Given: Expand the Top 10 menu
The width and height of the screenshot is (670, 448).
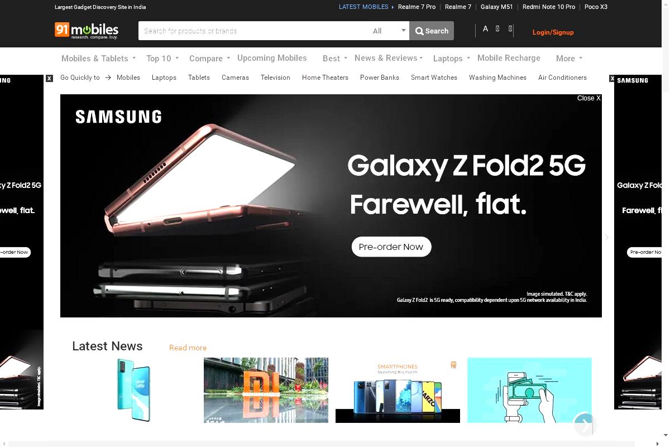Looking at the screenshot, I should [x=162, y=58].
